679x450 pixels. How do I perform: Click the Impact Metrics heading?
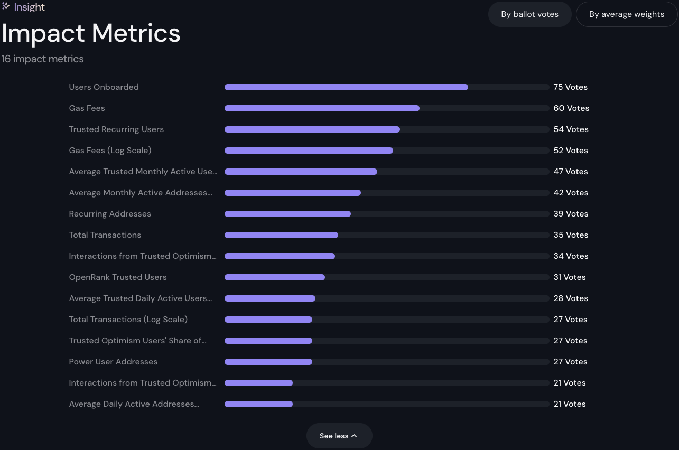click(91, 33)
